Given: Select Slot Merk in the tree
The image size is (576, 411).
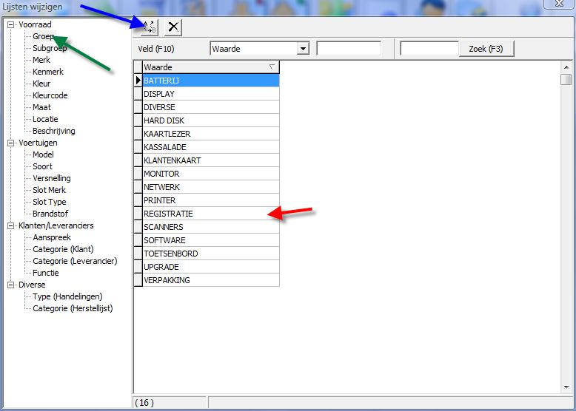Looking at the screenshot, I should pos(49,190).
